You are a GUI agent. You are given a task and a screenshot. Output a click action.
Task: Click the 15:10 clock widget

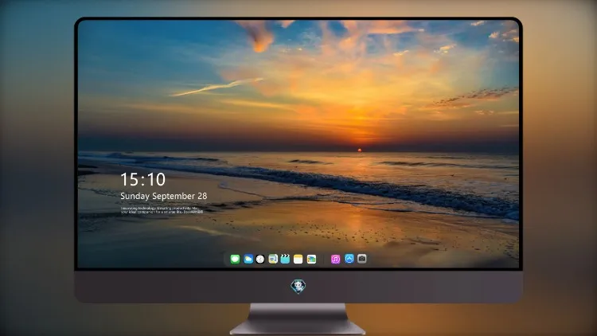(142, 179)
